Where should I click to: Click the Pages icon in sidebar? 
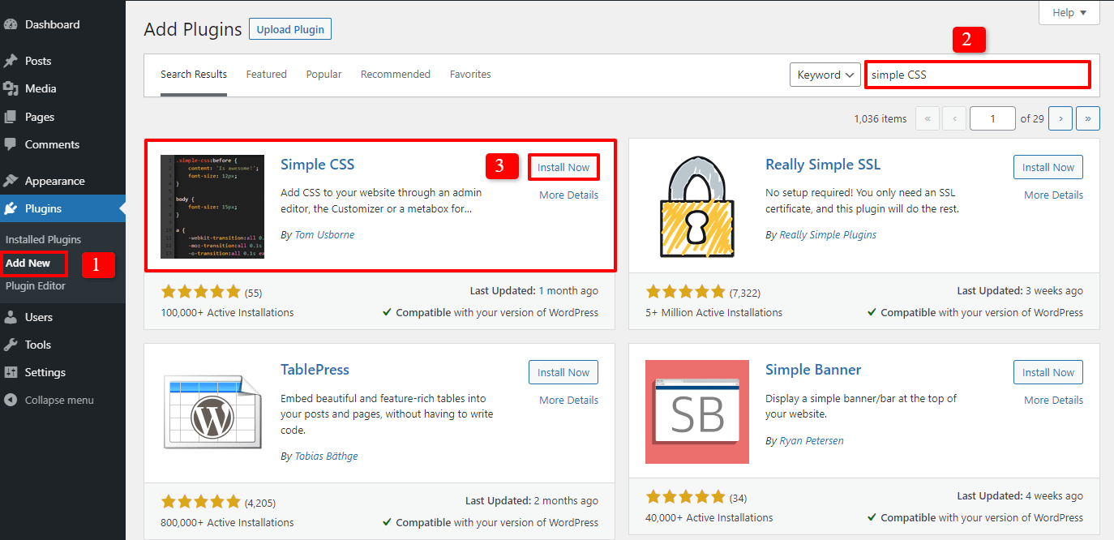coord(11,117)
